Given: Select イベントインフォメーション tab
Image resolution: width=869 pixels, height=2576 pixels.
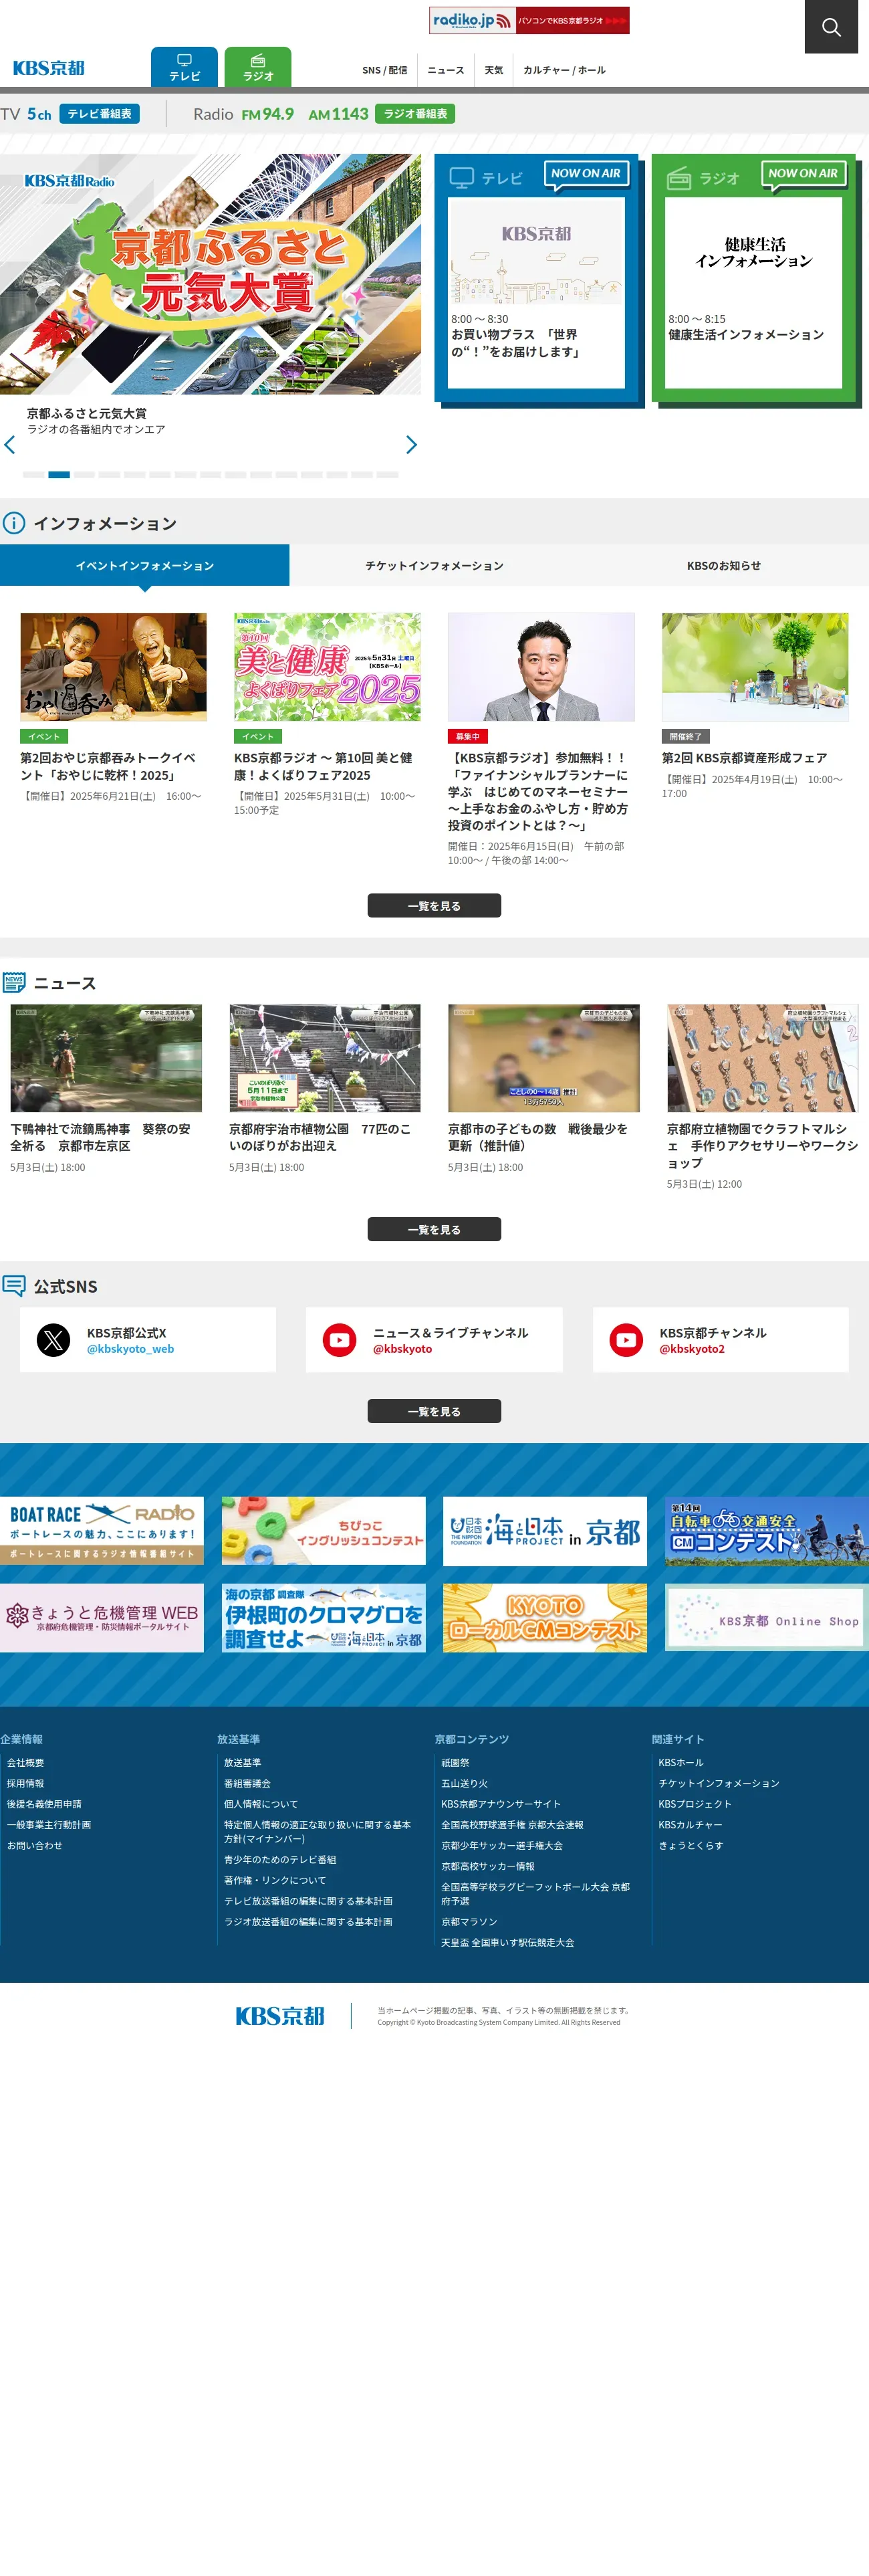Looking at the screenshot, I should coord(145,565).
